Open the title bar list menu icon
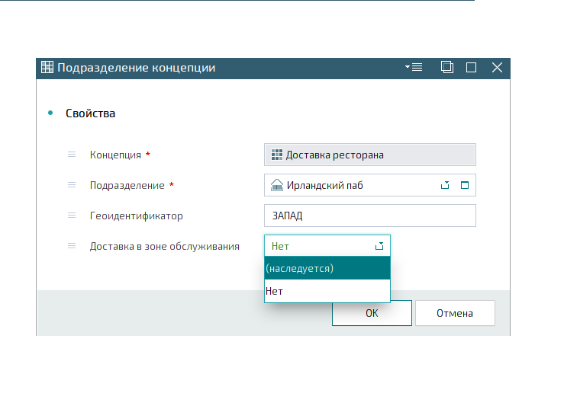564x396 pixels. [x=414, y=67]
